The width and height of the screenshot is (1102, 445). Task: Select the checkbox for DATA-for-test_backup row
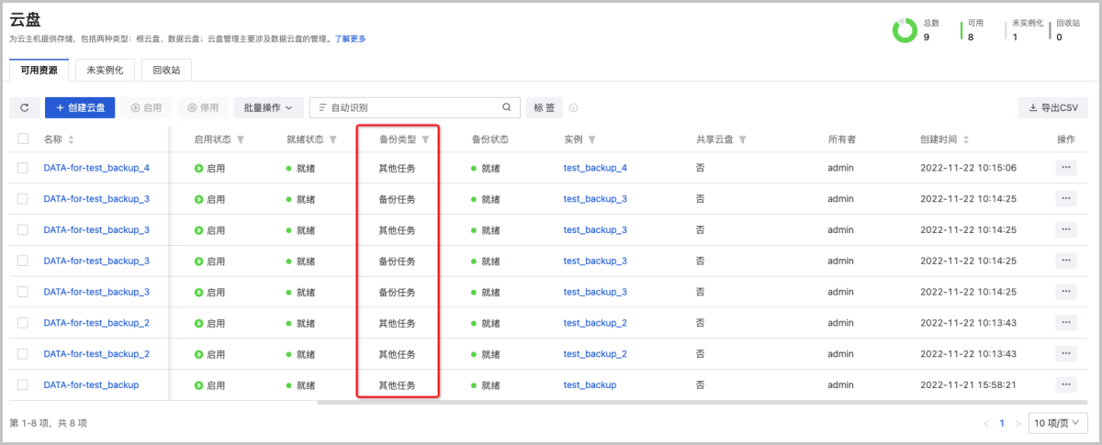(23, 385)
